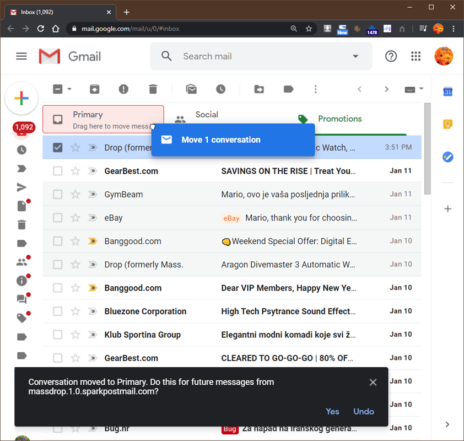
Task: Open the More options three-dot toolbar menu
Action: click(x=315, y=89)
